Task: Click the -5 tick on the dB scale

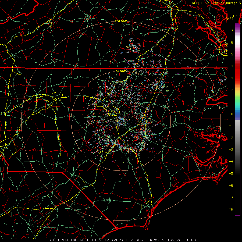Action: 231,173
